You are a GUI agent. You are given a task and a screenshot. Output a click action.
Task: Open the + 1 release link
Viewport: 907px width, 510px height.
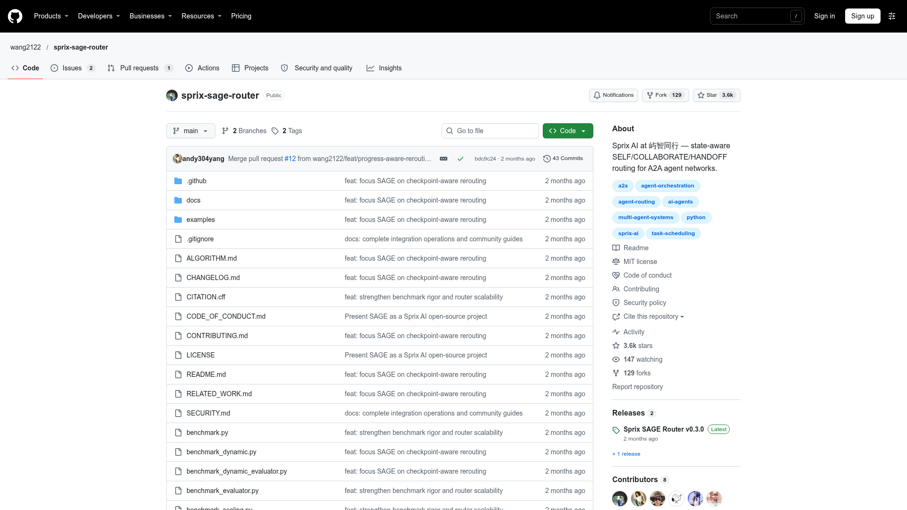tap(626, 454)
